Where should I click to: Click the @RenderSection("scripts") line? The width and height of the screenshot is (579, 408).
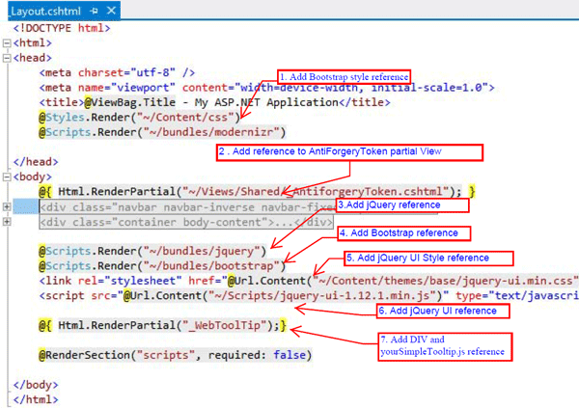pyautogui.click(x=176, y=355)
